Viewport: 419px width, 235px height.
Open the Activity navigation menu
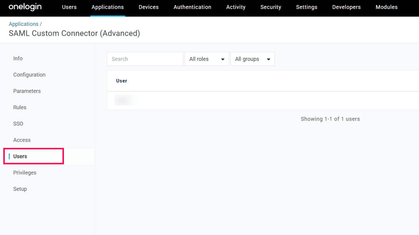click(236, 7)
